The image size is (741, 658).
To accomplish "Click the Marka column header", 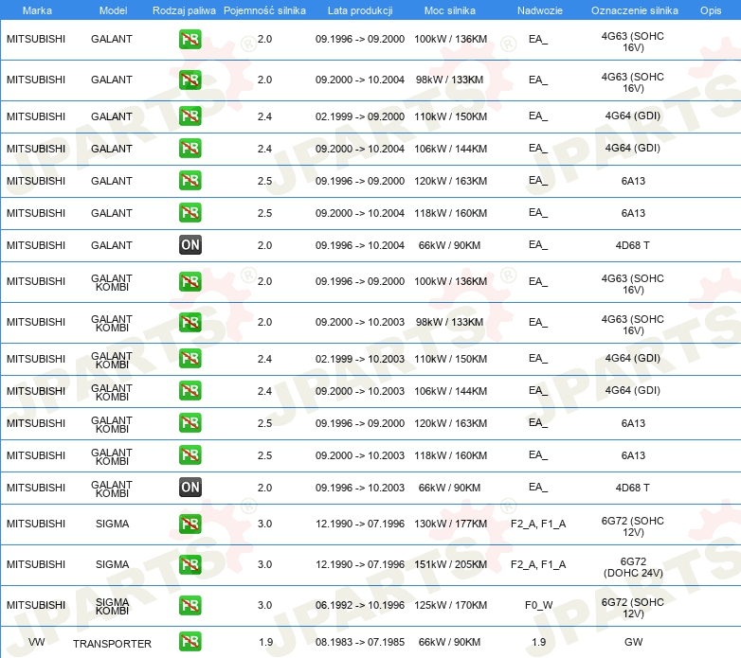I will tap(37, 10).
